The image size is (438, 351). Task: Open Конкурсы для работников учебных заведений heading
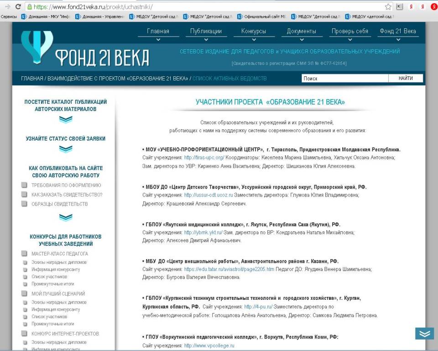coord(66,240)
